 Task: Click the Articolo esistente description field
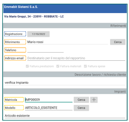click(x=65, y=116)
